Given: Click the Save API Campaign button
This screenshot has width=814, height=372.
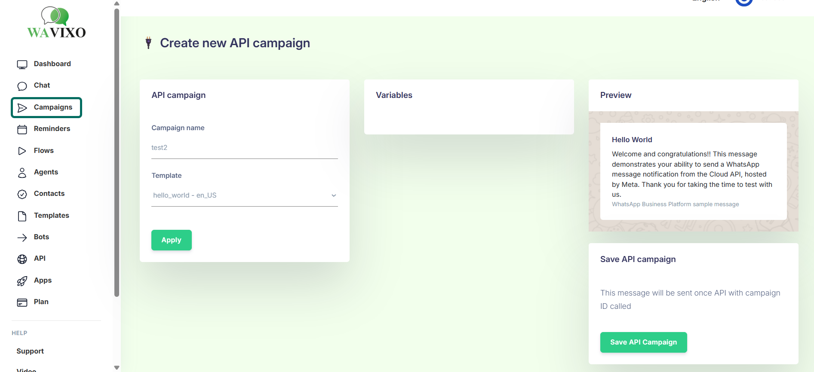Looking at the screenshot, I should (643, 342).
